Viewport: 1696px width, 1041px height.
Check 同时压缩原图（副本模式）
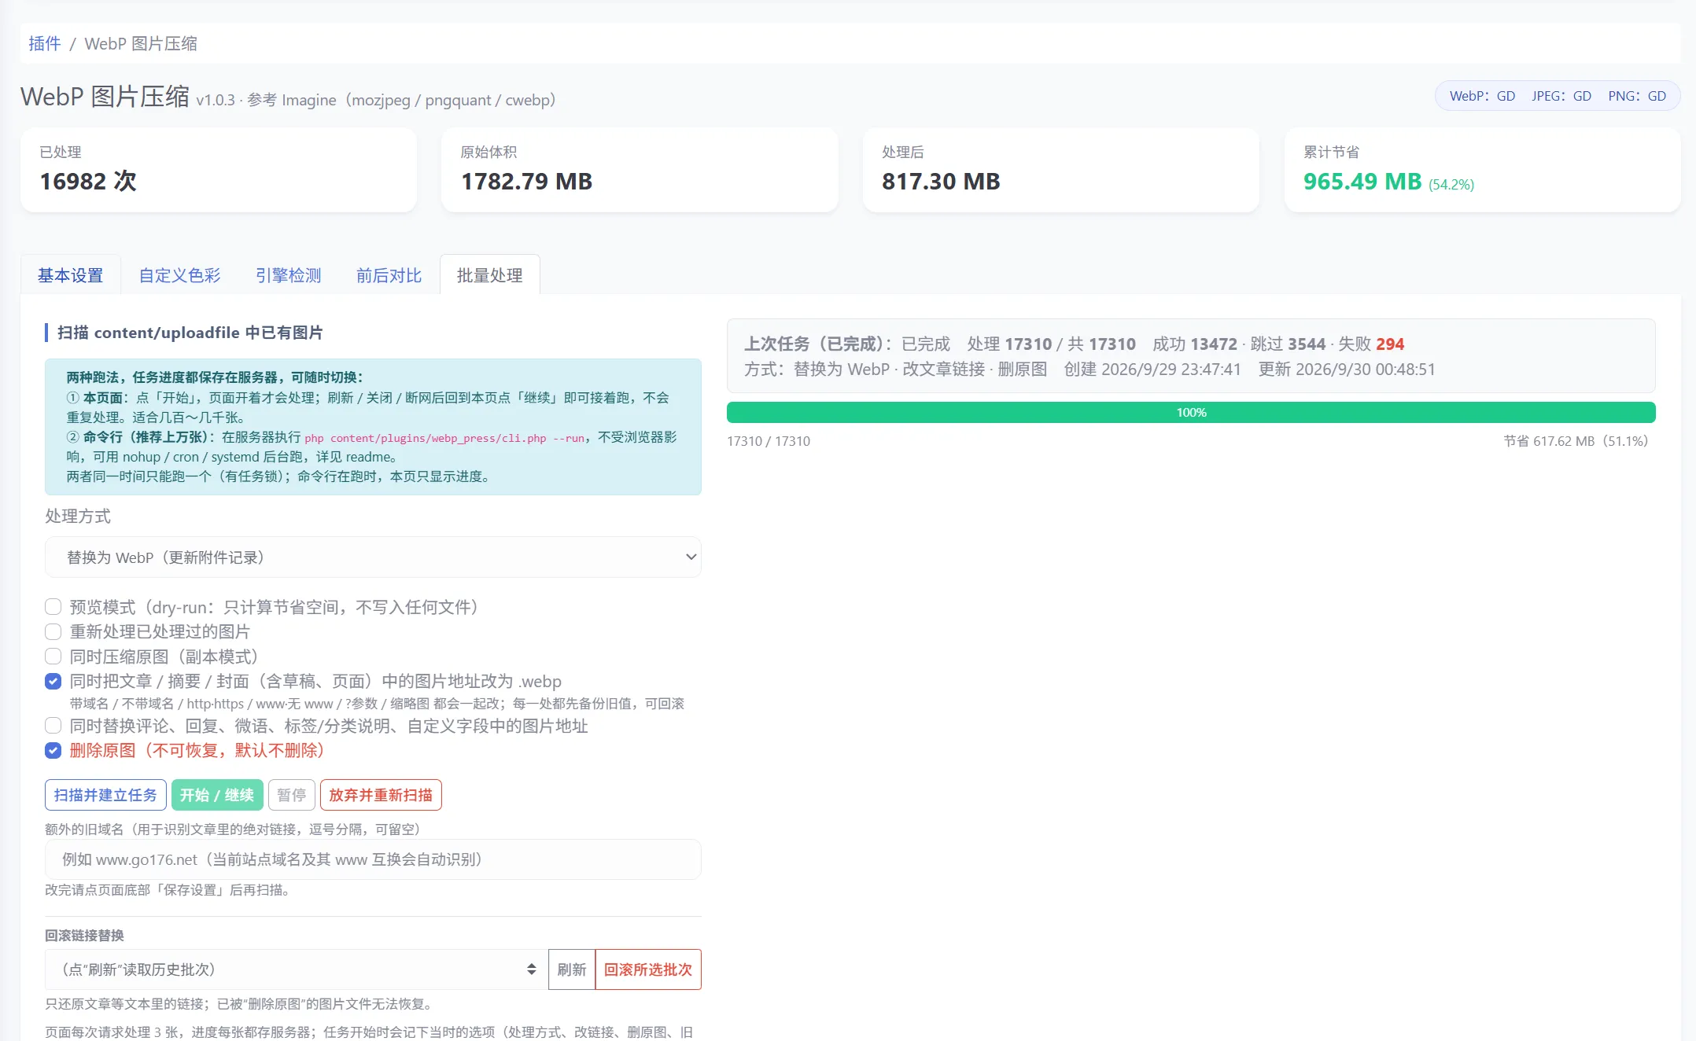53,657
